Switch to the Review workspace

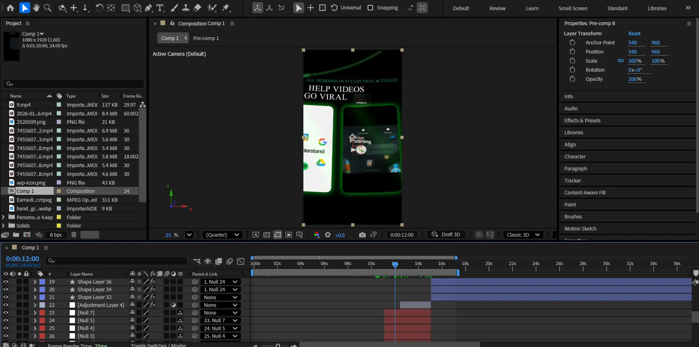pos(497,8)
